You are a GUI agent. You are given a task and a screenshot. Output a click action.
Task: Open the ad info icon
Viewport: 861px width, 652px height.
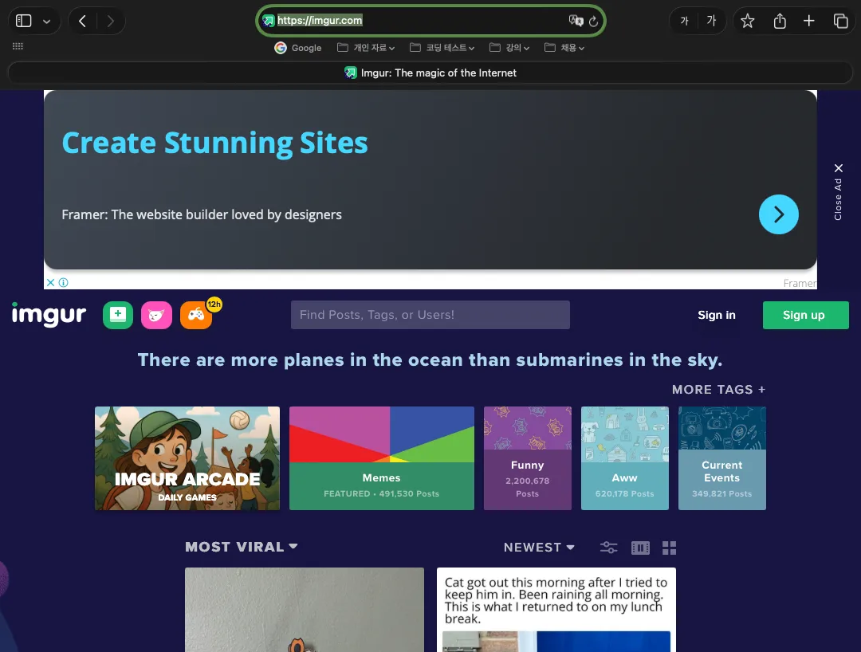pos(64,283)
